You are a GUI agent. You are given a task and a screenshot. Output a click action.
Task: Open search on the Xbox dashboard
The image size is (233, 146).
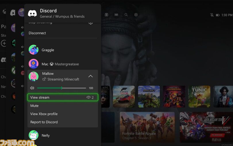pos(126,15)
